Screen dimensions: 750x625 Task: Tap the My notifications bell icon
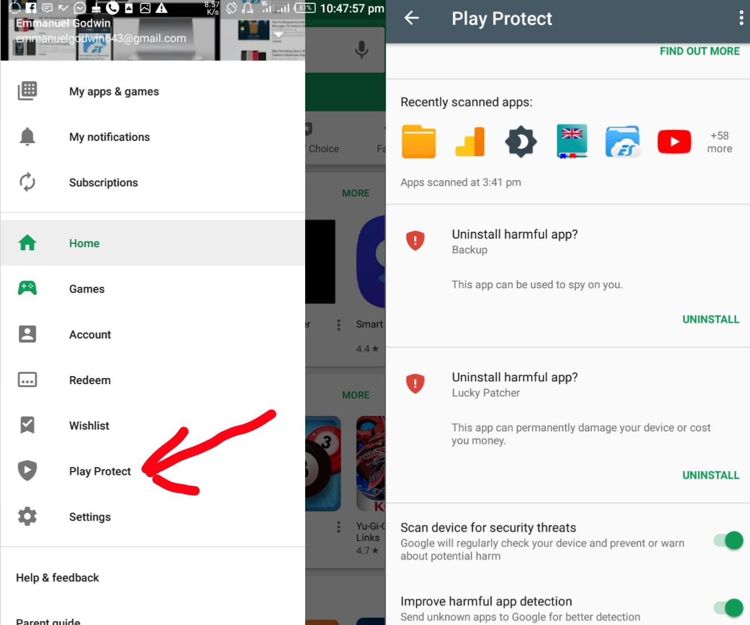coord(27,137)
